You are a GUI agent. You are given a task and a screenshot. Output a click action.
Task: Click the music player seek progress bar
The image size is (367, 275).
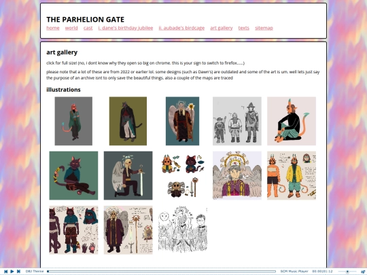point(162,272)
